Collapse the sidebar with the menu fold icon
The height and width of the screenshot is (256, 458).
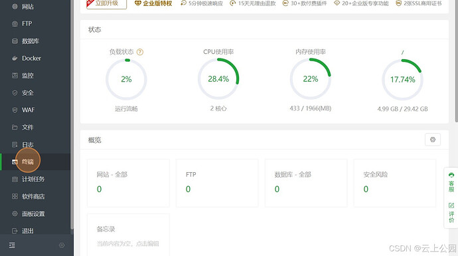click(12, 245)
